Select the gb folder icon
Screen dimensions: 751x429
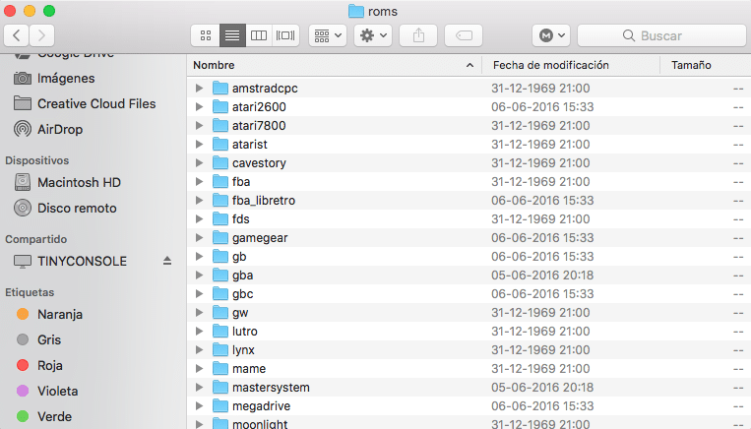(x=220, y=256)
